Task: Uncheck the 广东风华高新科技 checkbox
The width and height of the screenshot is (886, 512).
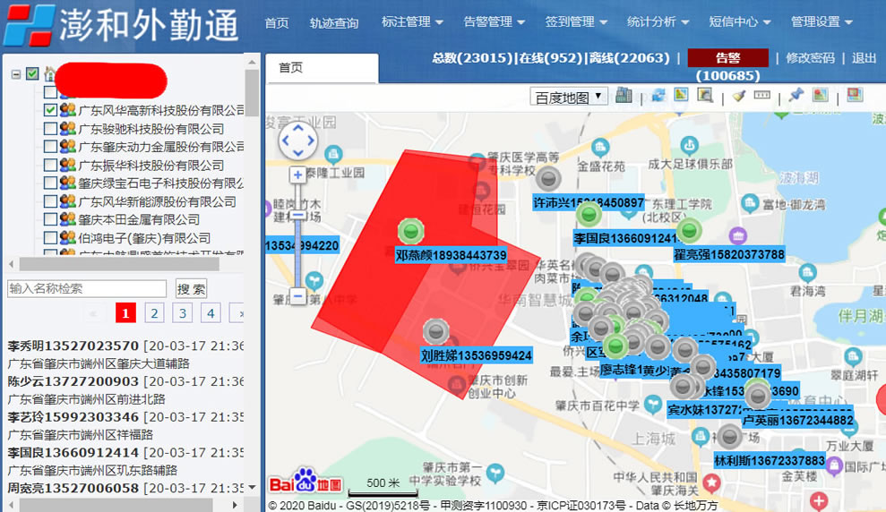Action: pos(50,110)
